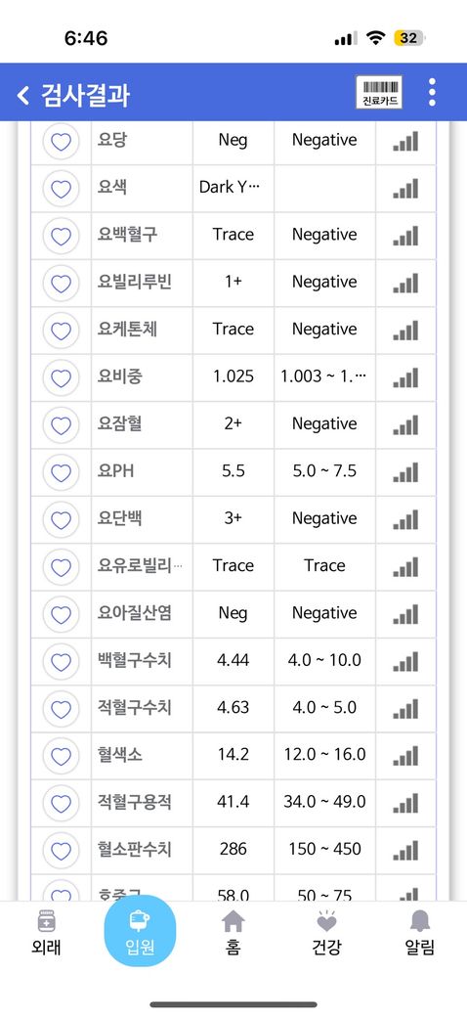Favorite the 요당 result with heart
The image size is (467, 1017).
pos(61,141)
